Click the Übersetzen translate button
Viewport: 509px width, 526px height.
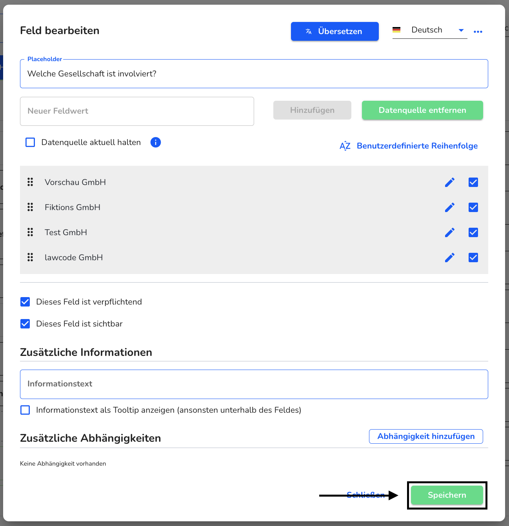(334, 31)
